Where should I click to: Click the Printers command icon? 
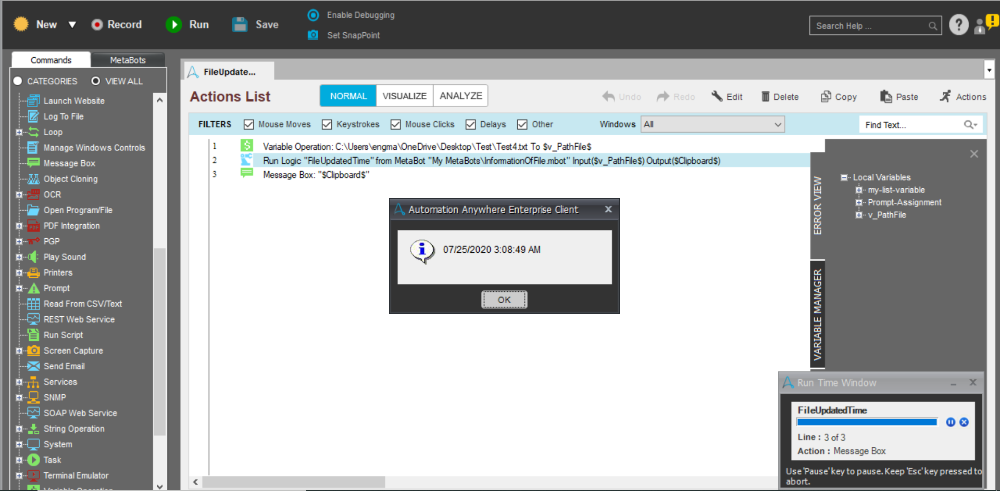pos(33,272)
